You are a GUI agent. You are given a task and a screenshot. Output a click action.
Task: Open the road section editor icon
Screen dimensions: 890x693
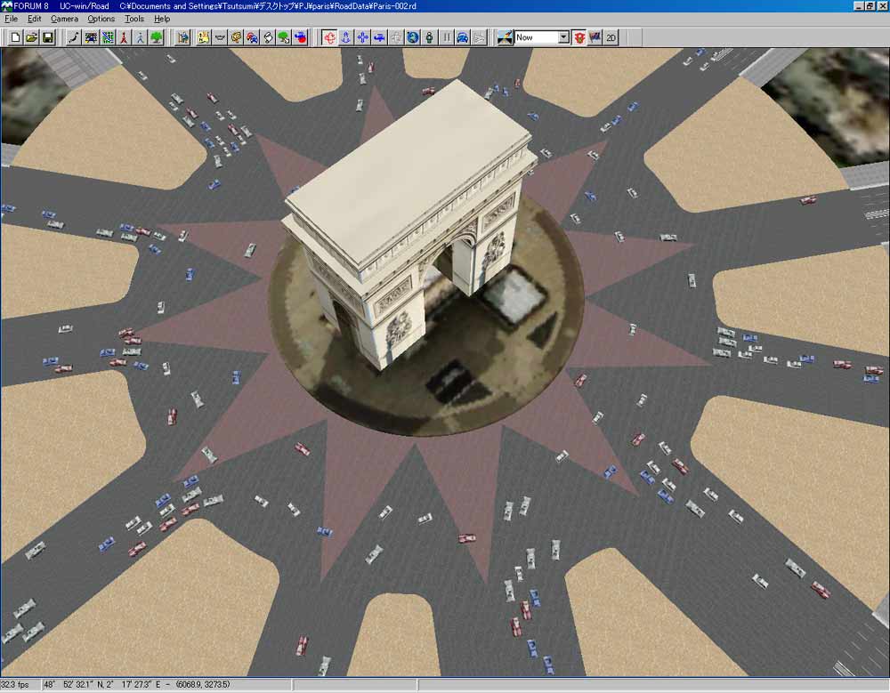pos(91,37)
